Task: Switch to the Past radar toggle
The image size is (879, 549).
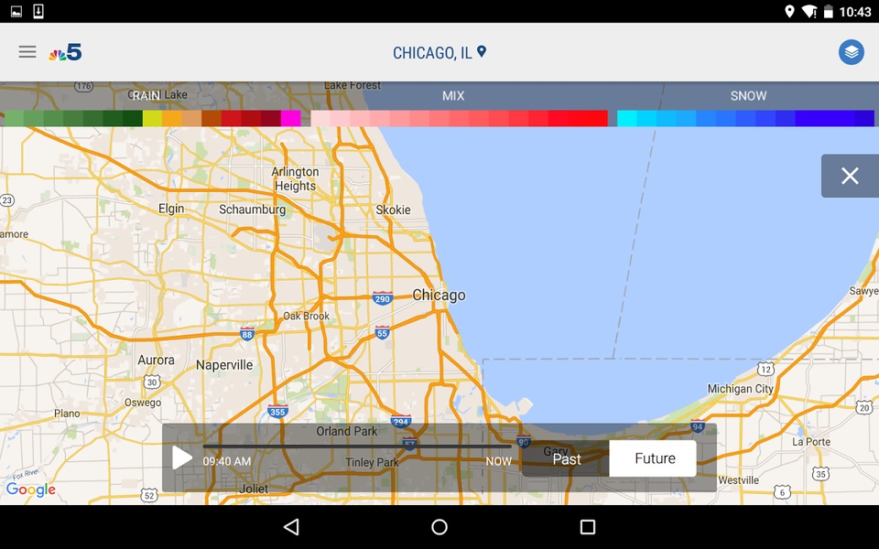Action: pos(566,458)
